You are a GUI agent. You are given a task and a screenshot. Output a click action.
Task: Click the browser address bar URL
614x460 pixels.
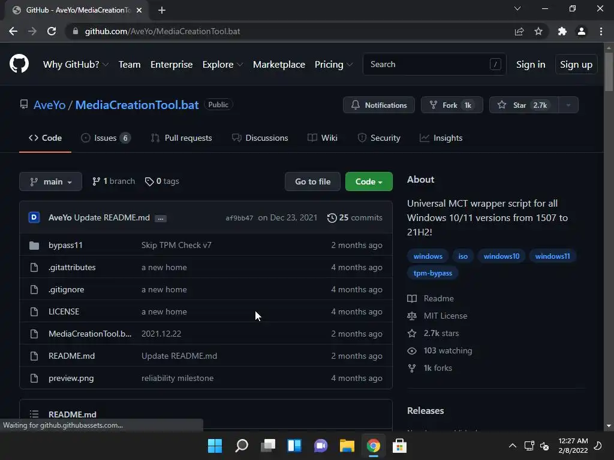click(x=162, y=31)
